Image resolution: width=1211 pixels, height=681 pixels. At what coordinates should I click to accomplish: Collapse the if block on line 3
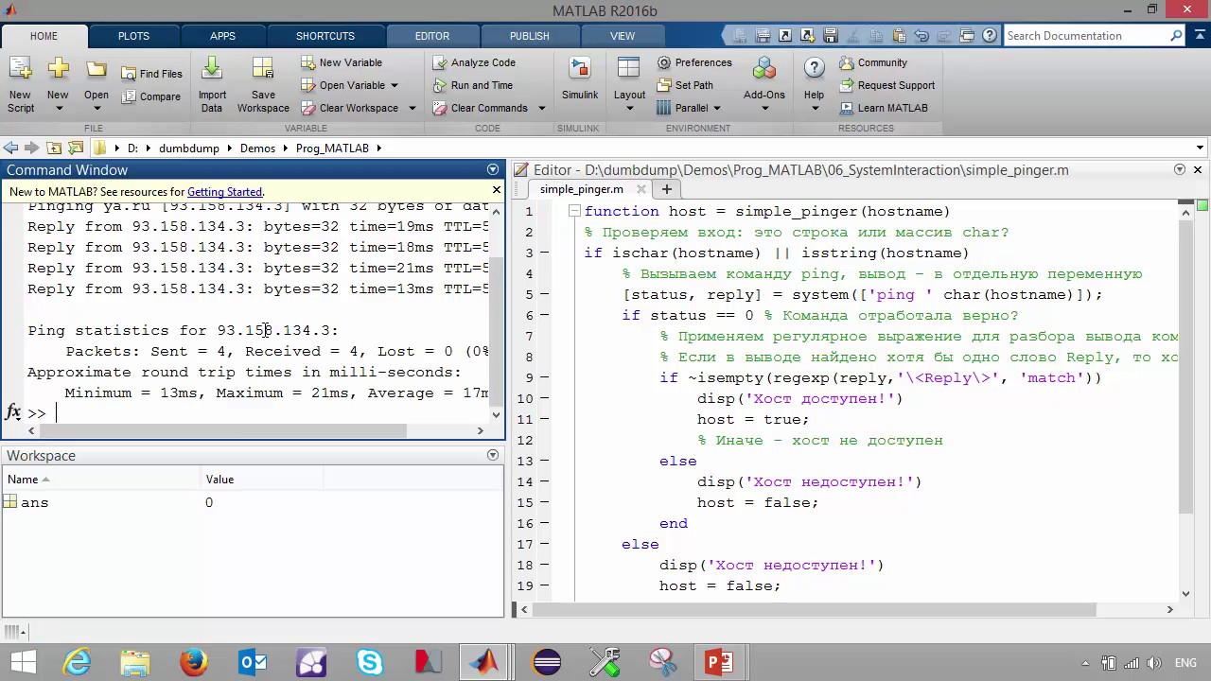(545, 253)
